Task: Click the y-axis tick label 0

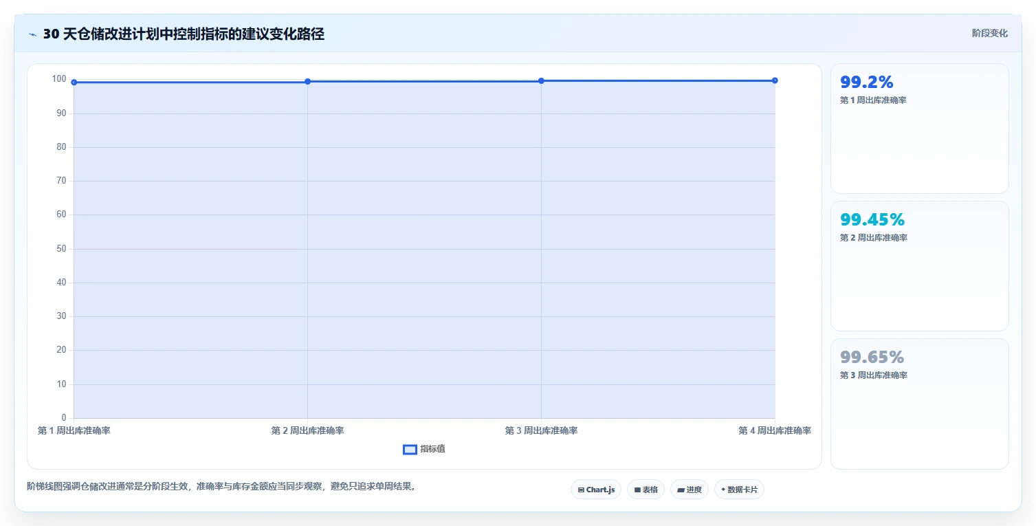Action: 64,417
